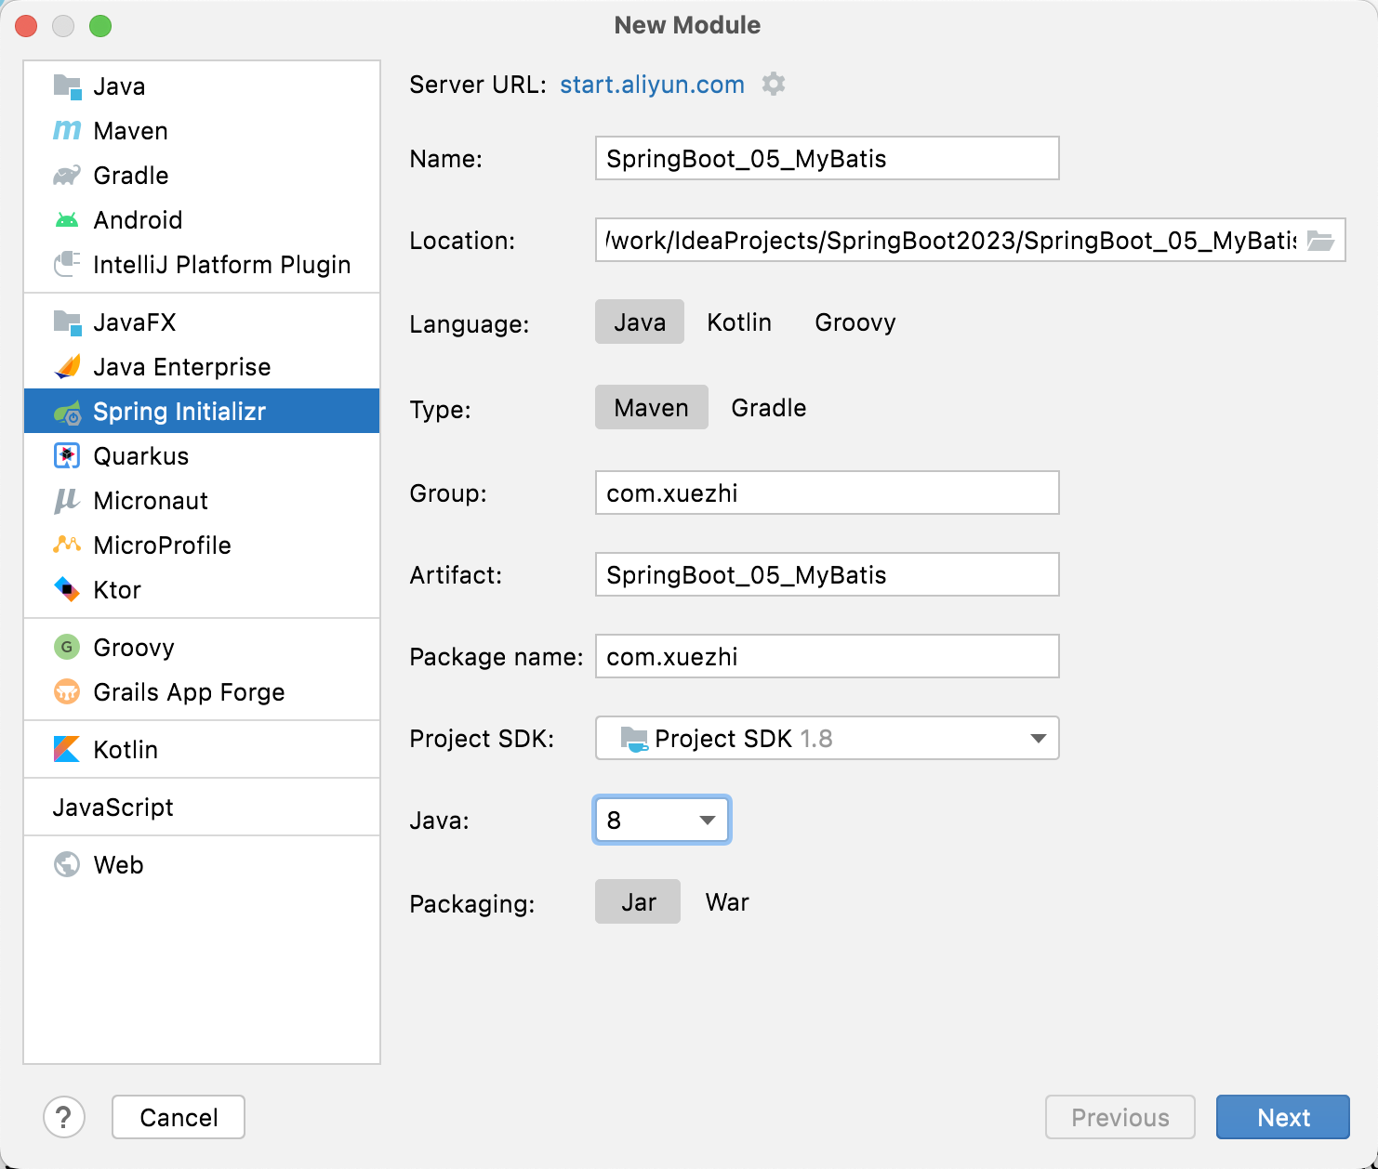Open Server URL settings gear

coord(774,85)
